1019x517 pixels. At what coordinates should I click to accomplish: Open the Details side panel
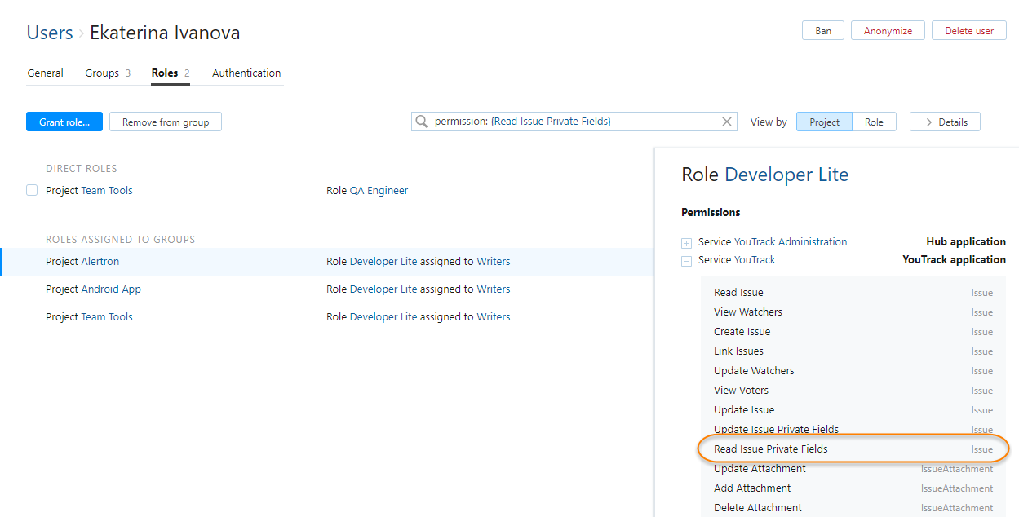[x=945, y=122]
